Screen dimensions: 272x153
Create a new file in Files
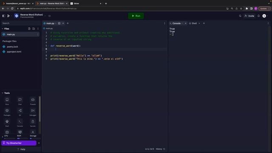coord(29,28)
